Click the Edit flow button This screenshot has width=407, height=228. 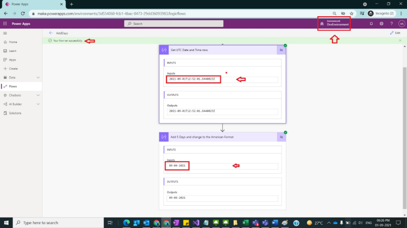395,33
